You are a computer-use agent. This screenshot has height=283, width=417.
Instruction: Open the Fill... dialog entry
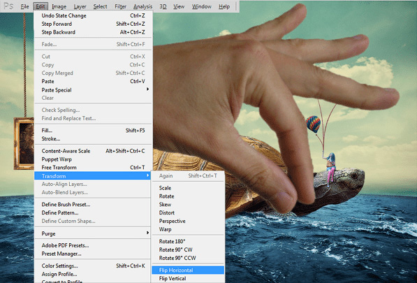click(x=93, y=131)
